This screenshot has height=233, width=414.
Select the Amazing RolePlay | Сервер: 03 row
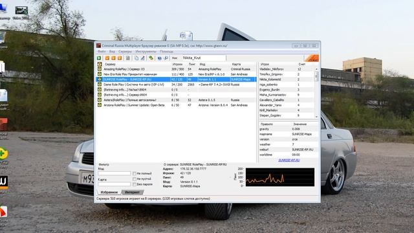point(177,69)
